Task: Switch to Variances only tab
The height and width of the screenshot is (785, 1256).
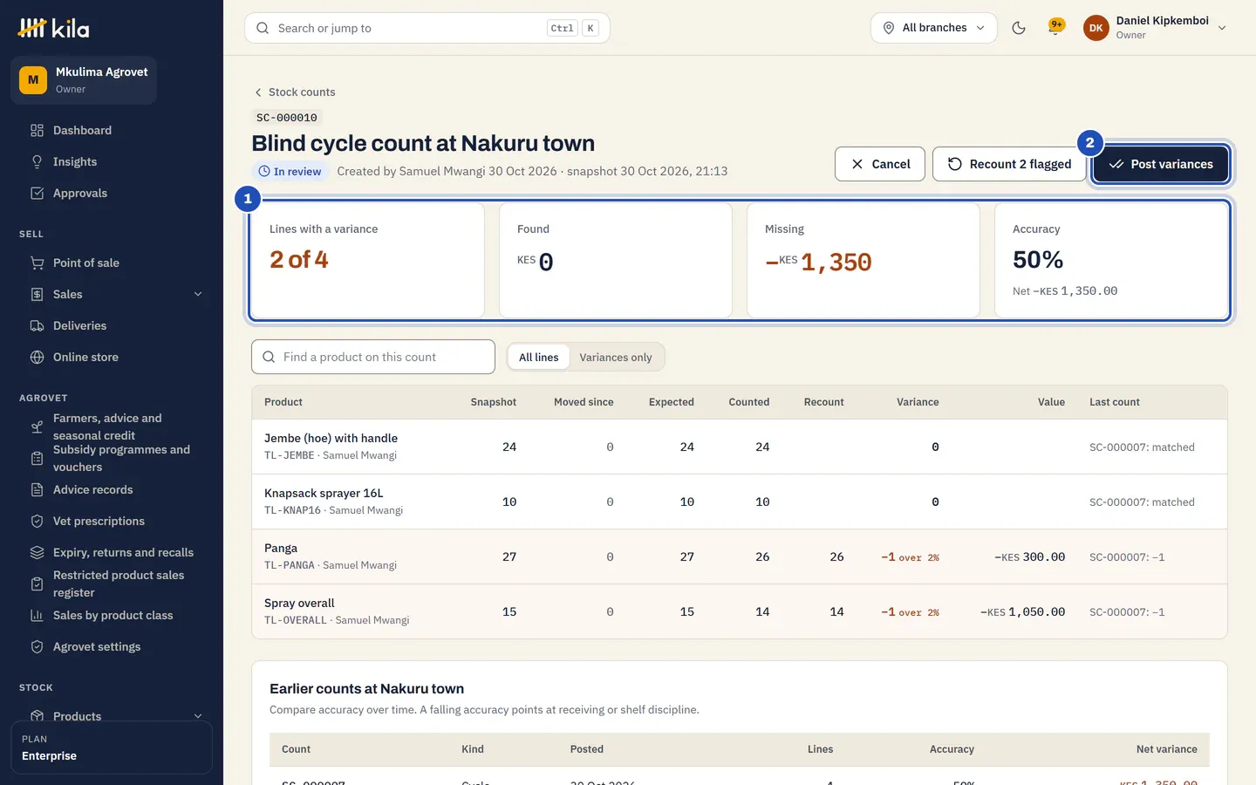Action: 616,357
